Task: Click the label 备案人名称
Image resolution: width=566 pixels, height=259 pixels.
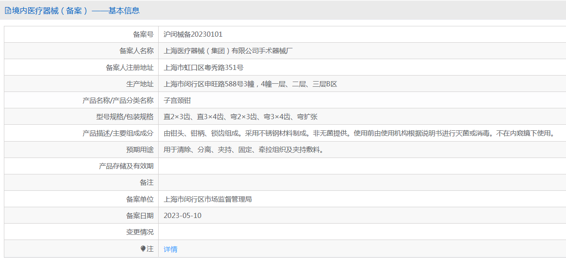Action: [x=136, y=51]
